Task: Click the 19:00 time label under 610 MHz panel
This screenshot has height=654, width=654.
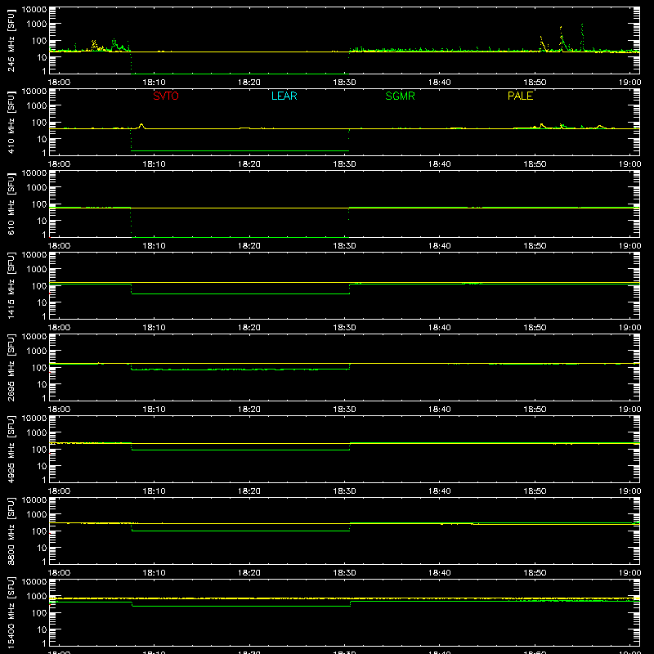Action: 629,246
